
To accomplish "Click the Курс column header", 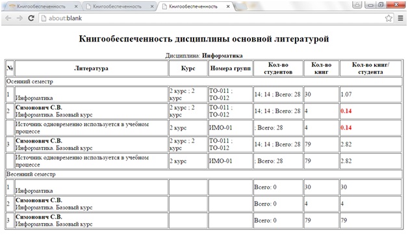I will pyautogui.click(x=188, y=68).
